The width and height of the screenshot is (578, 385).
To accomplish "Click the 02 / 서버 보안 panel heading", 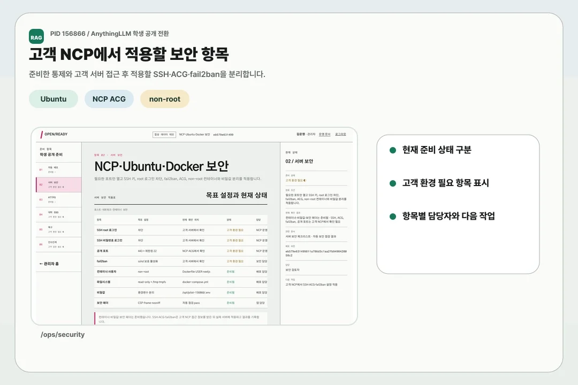I will [299, 161].
